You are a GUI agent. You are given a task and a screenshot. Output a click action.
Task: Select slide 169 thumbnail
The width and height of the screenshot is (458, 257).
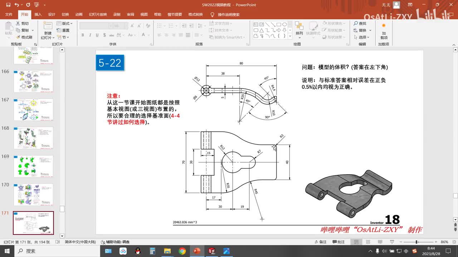[33, 166]
